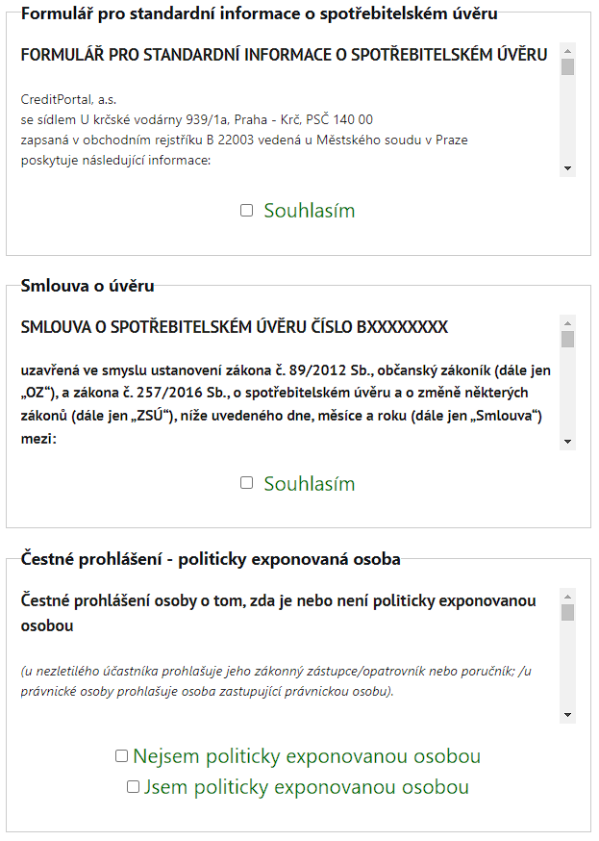Check the 'Jsem politicky exponovanou osobou' box
Viewport: 599px width, 841px height.
pos(134,787)
